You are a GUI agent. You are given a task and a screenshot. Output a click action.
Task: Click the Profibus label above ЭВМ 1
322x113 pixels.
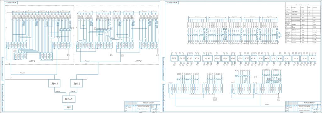coord(22,73)
